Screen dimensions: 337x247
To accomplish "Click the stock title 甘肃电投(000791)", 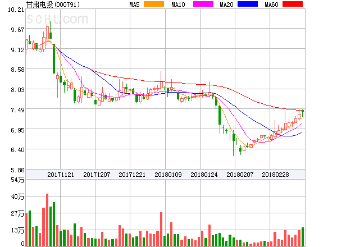I will coord(53,4).
